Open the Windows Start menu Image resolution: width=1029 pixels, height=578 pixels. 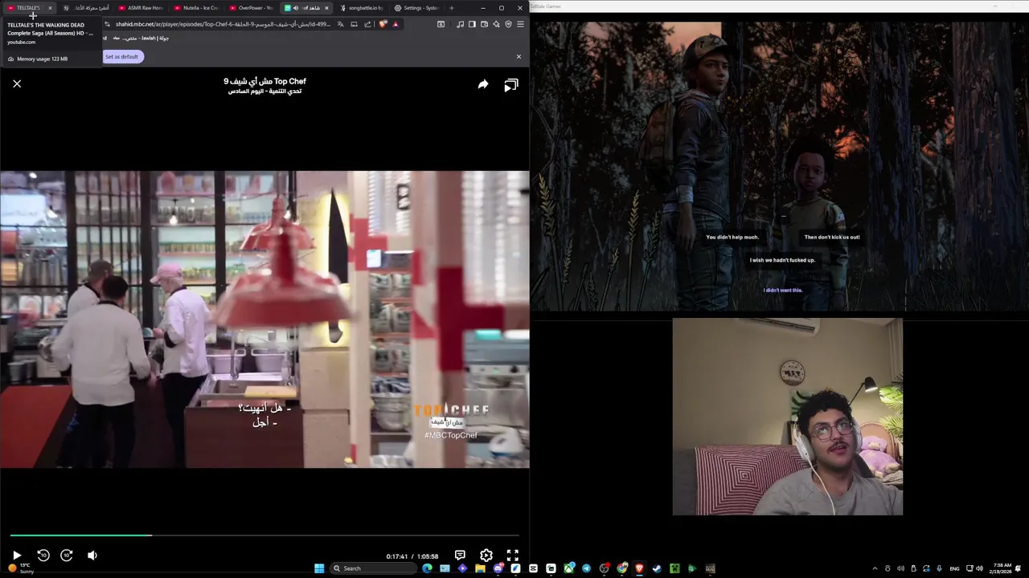[x=319, y=568]
